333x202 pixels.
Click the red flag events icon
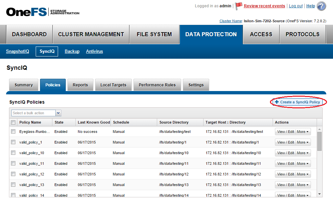pyautogui.click(x=239, y=6)
